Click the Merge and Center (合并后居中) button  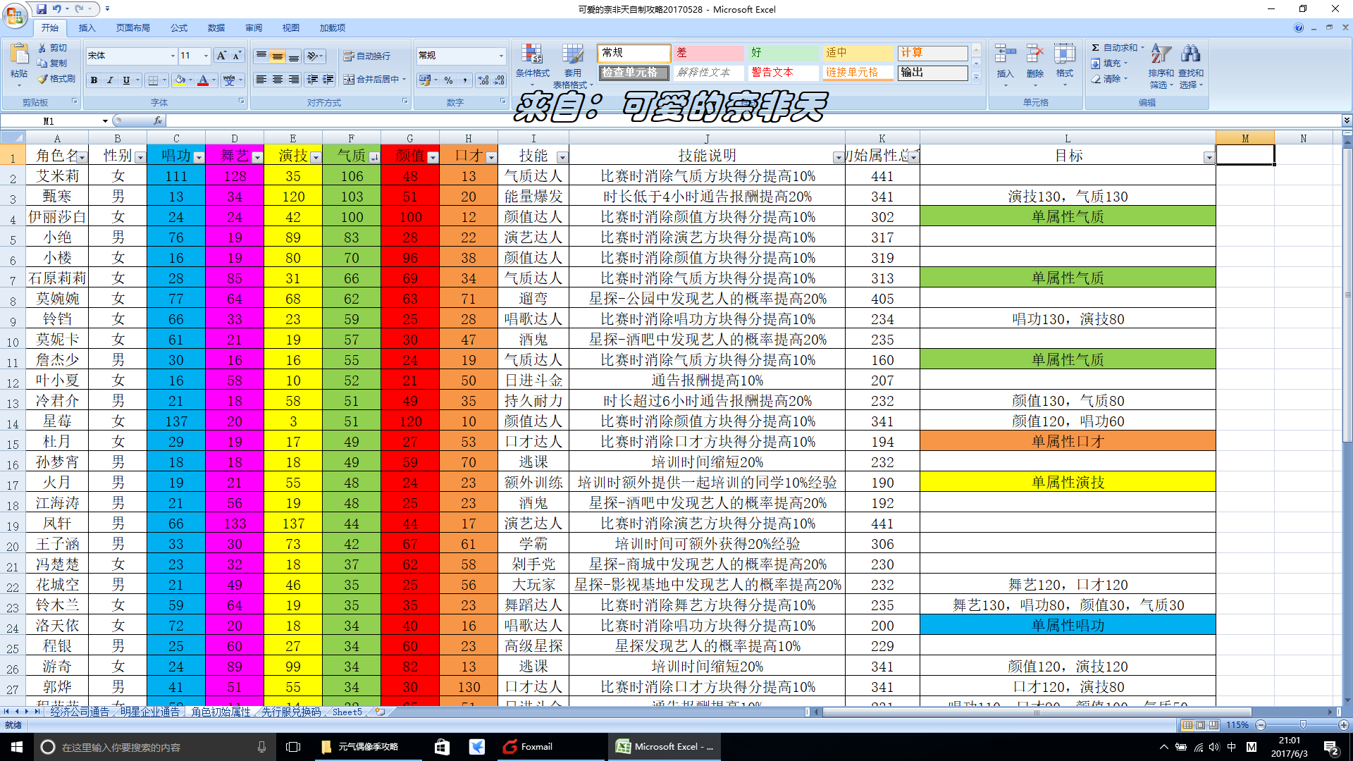coord(374,80)
